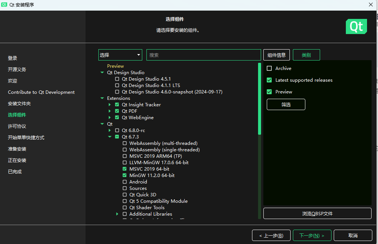The image size is (378, 244).
Task: Collapse the top-level Qt group
Action: tap(102, 124)
